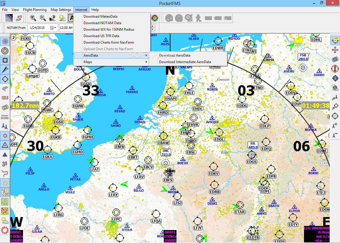Click the zoom in magnifier icon
This screenshot has width=340, height=243.
tap(33, 18)
